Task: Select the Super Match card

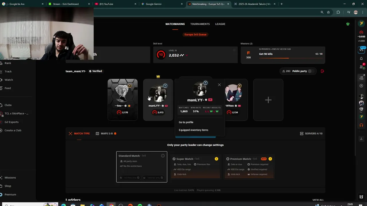Action: click(x=195, y=167)
